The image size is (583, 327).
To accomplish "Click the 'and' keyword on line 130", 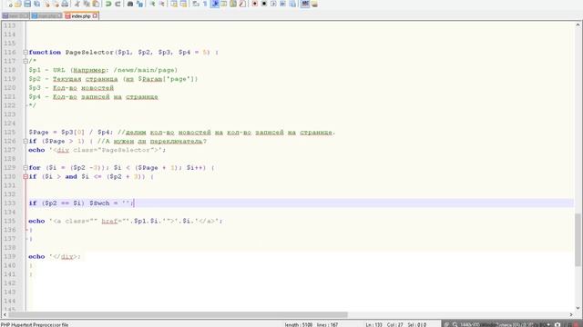I will (x=71, y=177).
